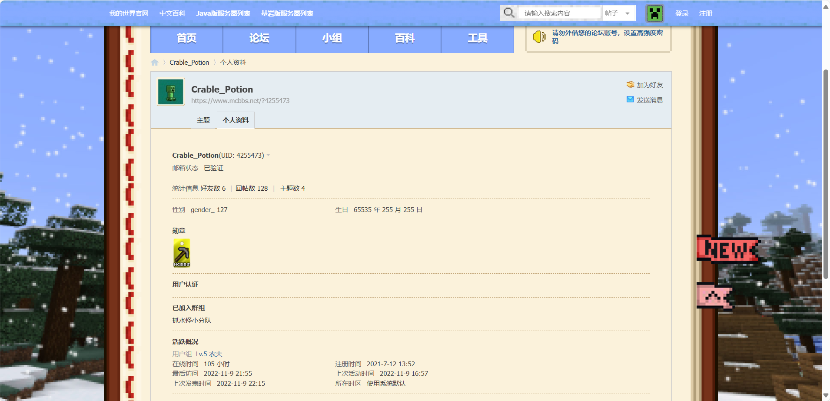Click the 用户组 label link
The image size is (830, 401).
pos(182,354)
